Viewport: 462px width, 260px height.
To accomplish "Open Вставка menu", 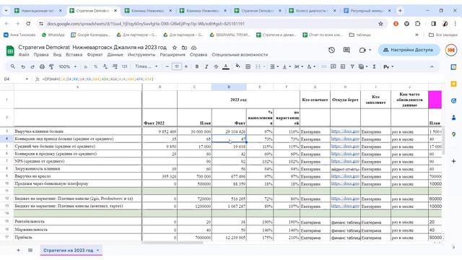I will (74, 55).
